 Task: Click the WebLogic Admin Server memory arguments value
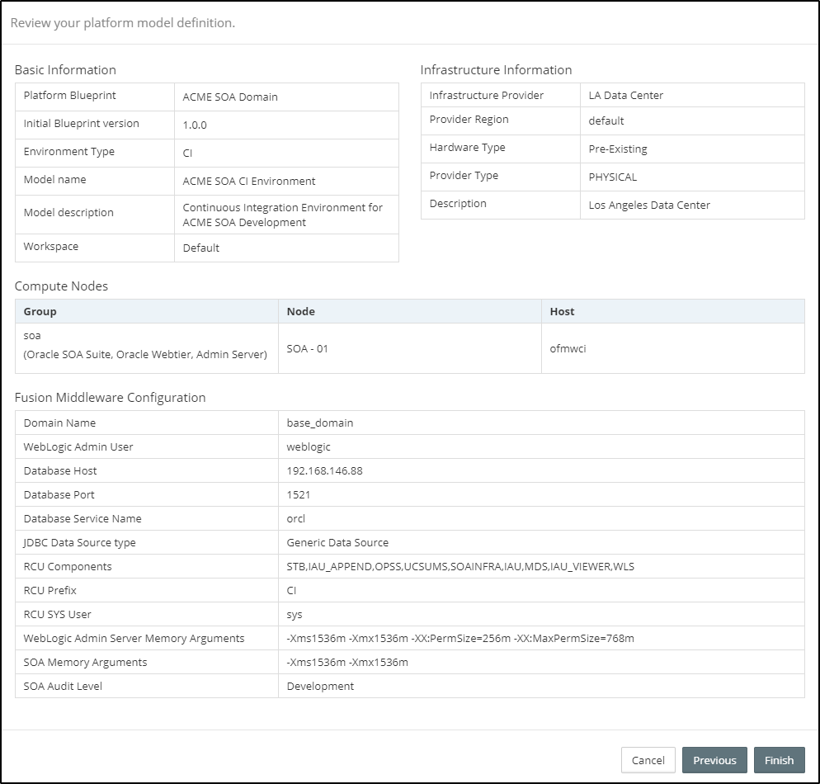(x=459, y=638)
